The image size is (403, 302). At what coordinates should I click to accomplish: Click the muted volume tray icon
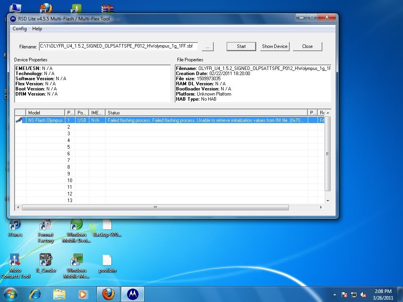click(x=363, y=295)
